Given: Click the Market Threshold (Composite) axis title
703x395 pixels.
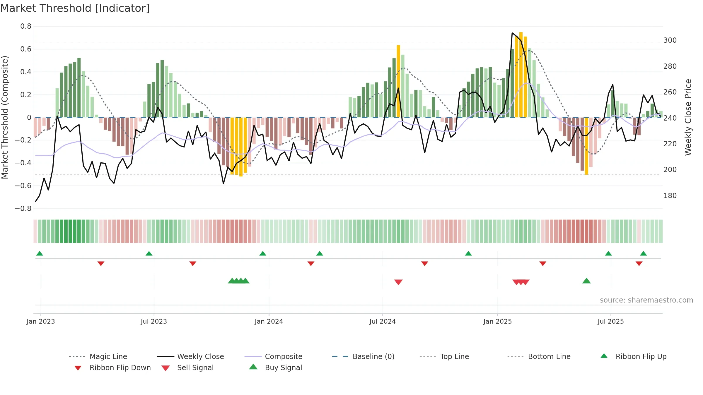Looking at the screenshot, I should [x=5, y=117].
